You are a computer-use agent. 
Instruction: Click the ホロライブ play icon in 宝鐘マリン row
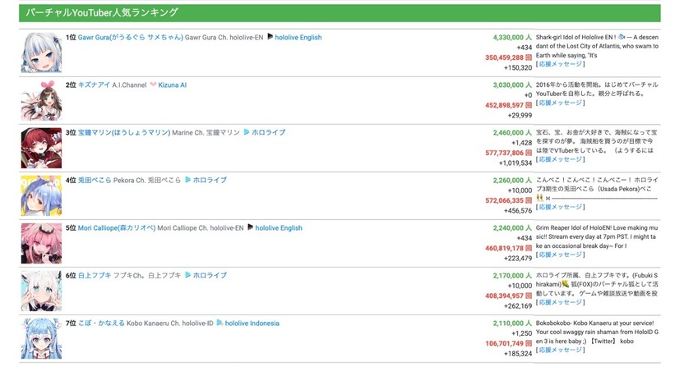tap(247, 132)
